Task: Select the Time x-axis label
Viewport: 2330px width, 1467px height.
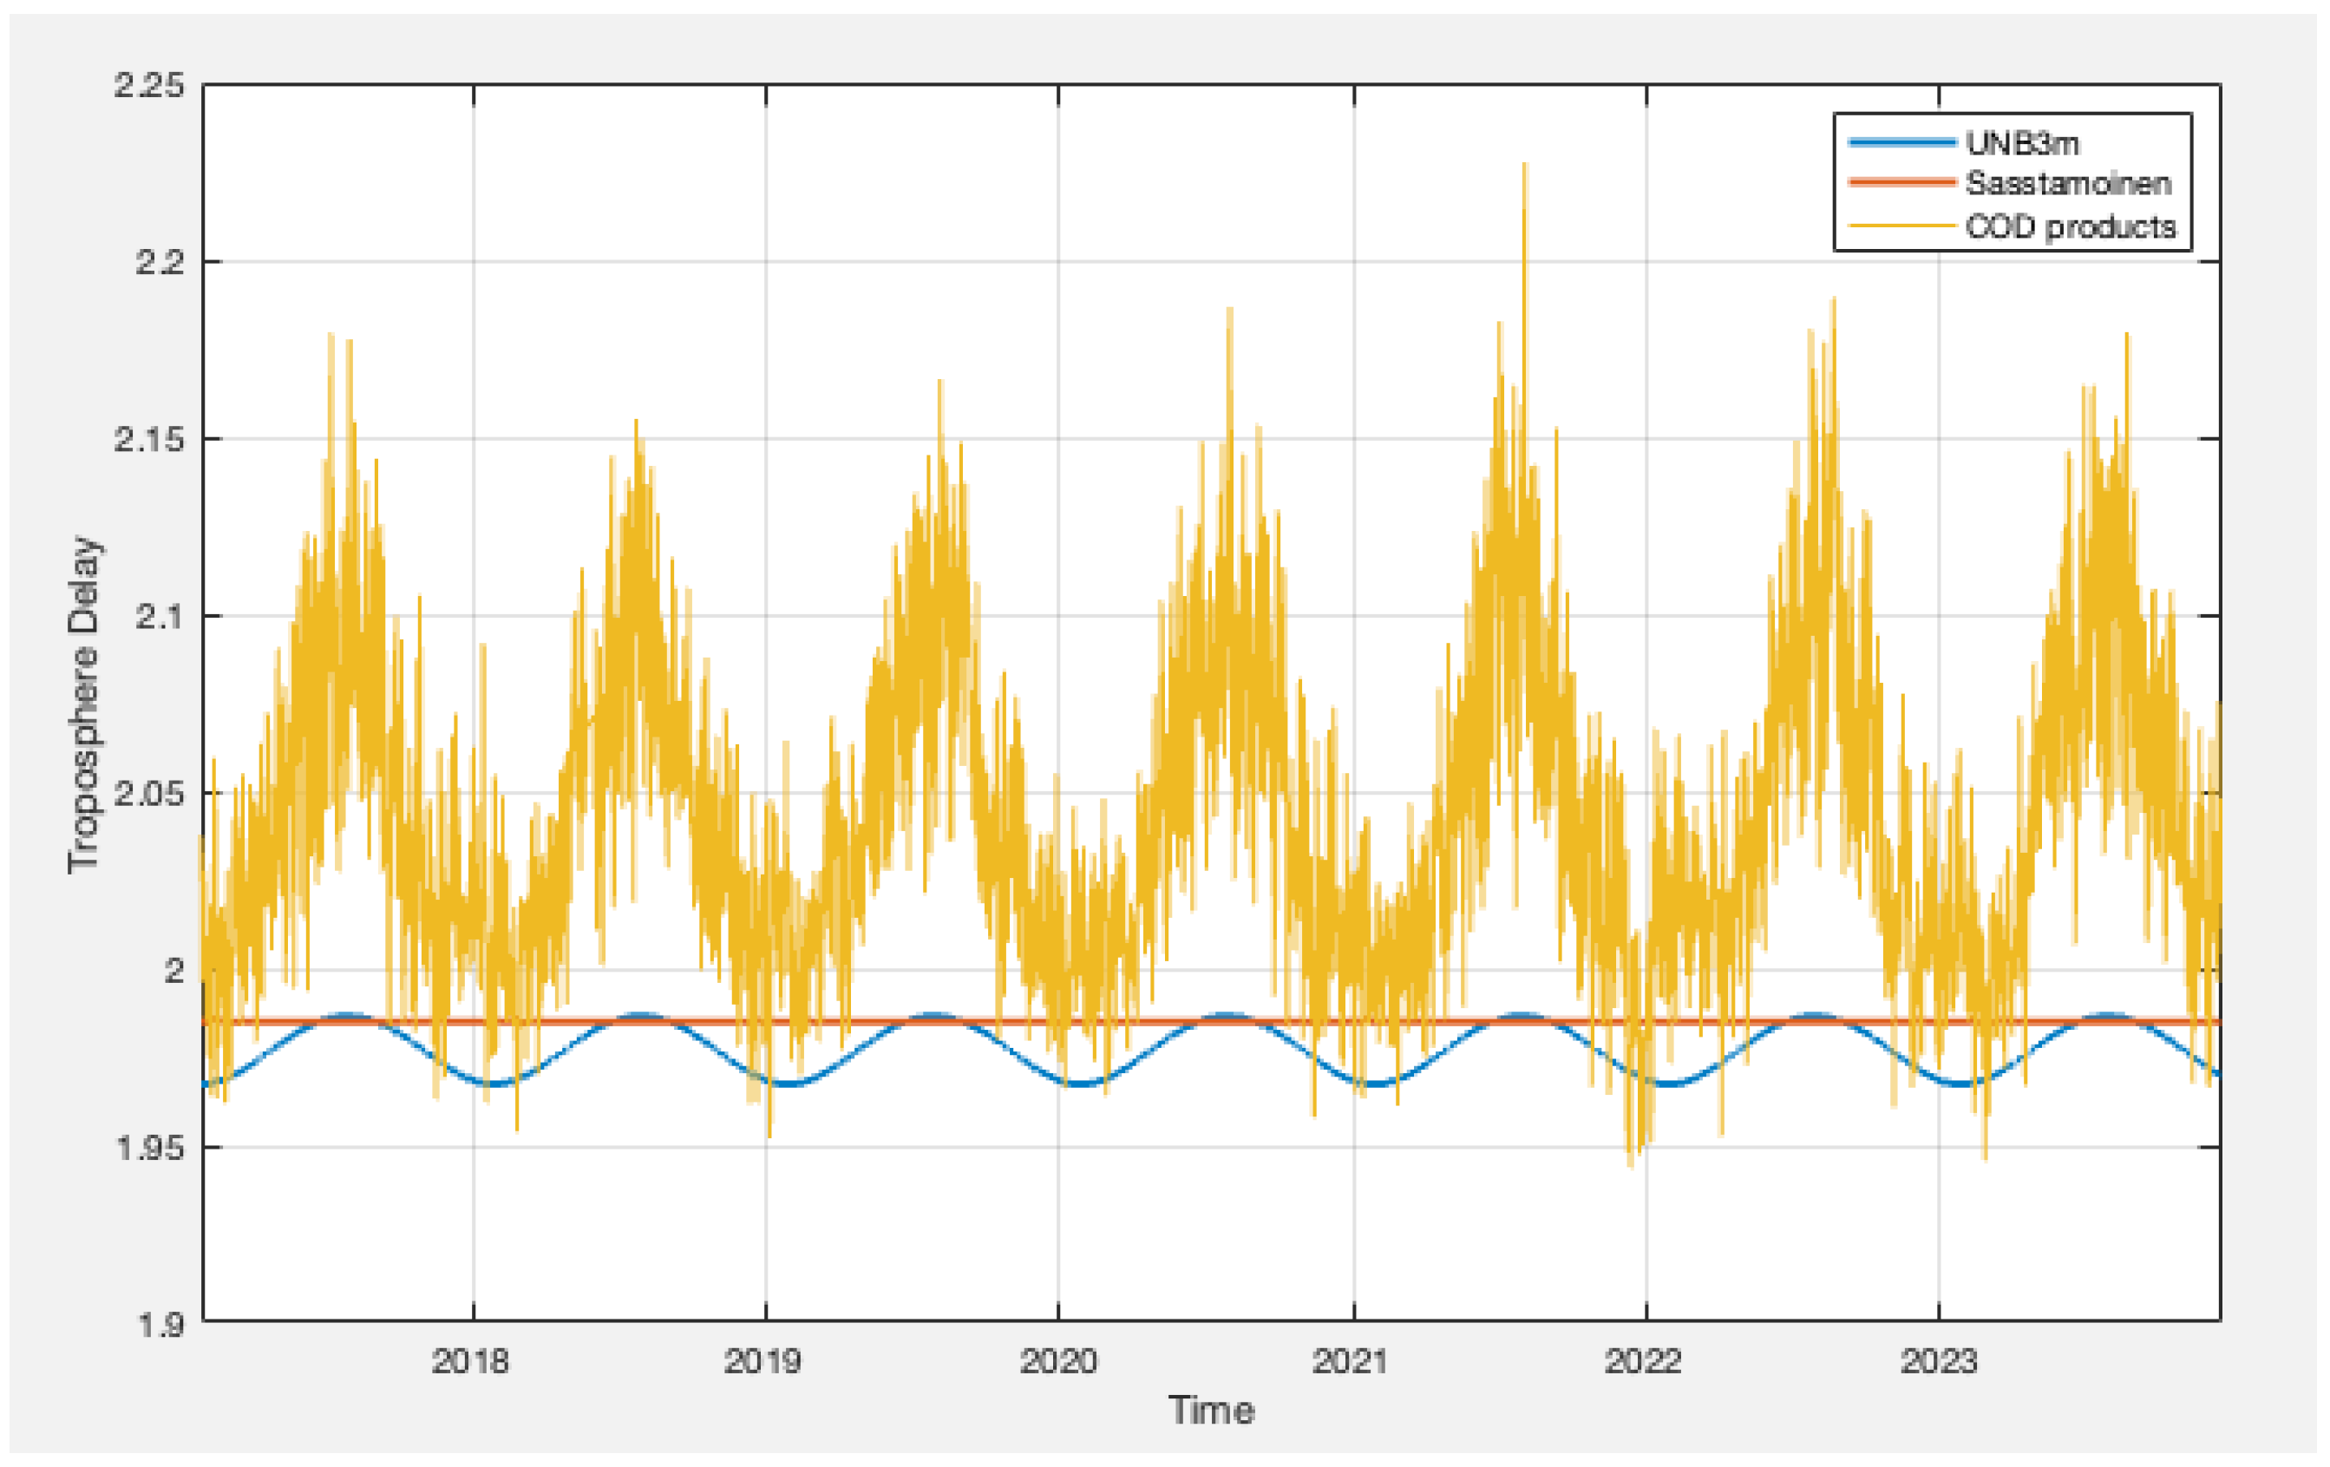Action: [1210, 1410]
